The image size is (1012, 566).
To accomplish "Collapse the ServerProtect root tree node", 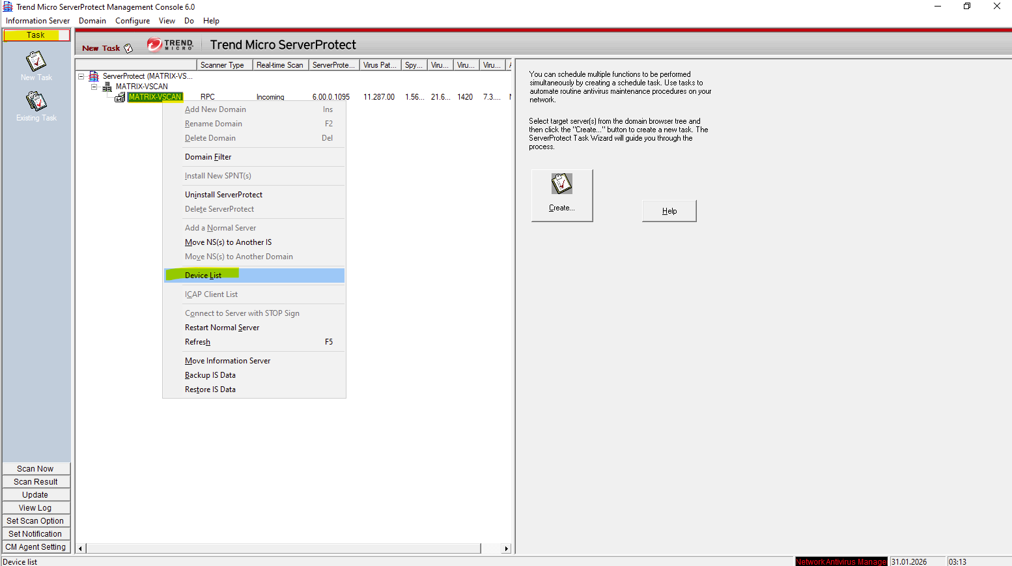I will [81, 76].
